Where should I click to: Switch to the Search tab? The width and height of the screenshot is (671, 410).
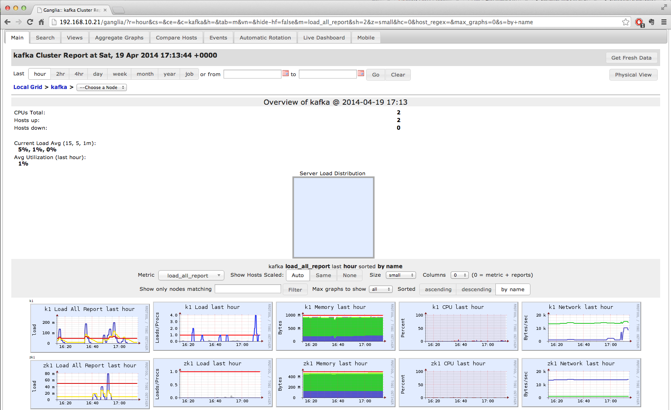point(45,37)
